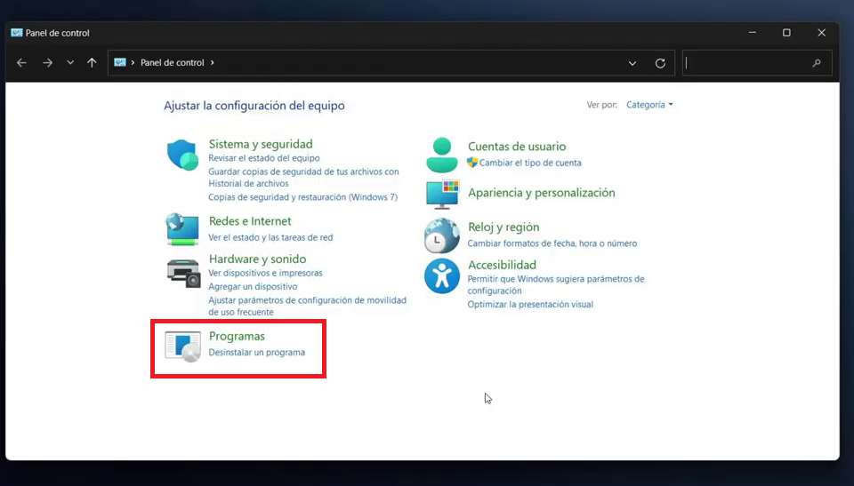The image size is (854, 486).
Task: Open the Reloj y región clock icon
Action: tap(442, 235)
